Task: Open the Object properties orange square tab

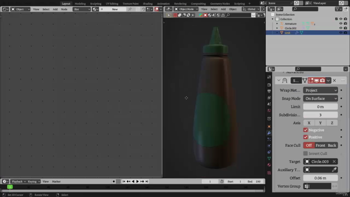Action: 269,126
